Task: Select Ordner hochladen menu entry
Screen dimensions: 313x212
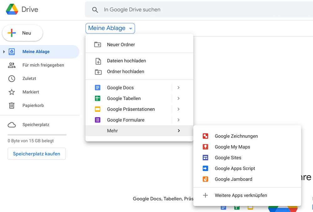Action: pyautogui.click(x=139, y=71)
